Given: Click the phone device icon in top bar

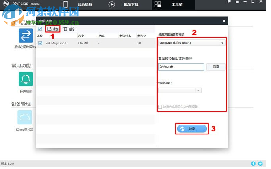Looking at the screenshot, I should pyautogui.click(x=65, y=4).
